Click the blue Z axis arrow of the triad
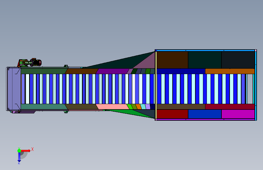Viewport: 263px width, 170px height. (x=19, y=157)
